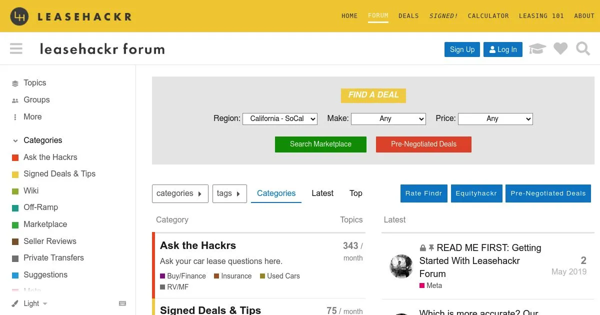Screen dimensions: 600x315
Task: Switch to the Top tab
Action: pos(356,193)
